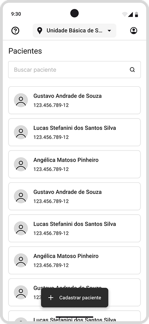Click the Cadastrar paciente button

(x=74, y=298)
